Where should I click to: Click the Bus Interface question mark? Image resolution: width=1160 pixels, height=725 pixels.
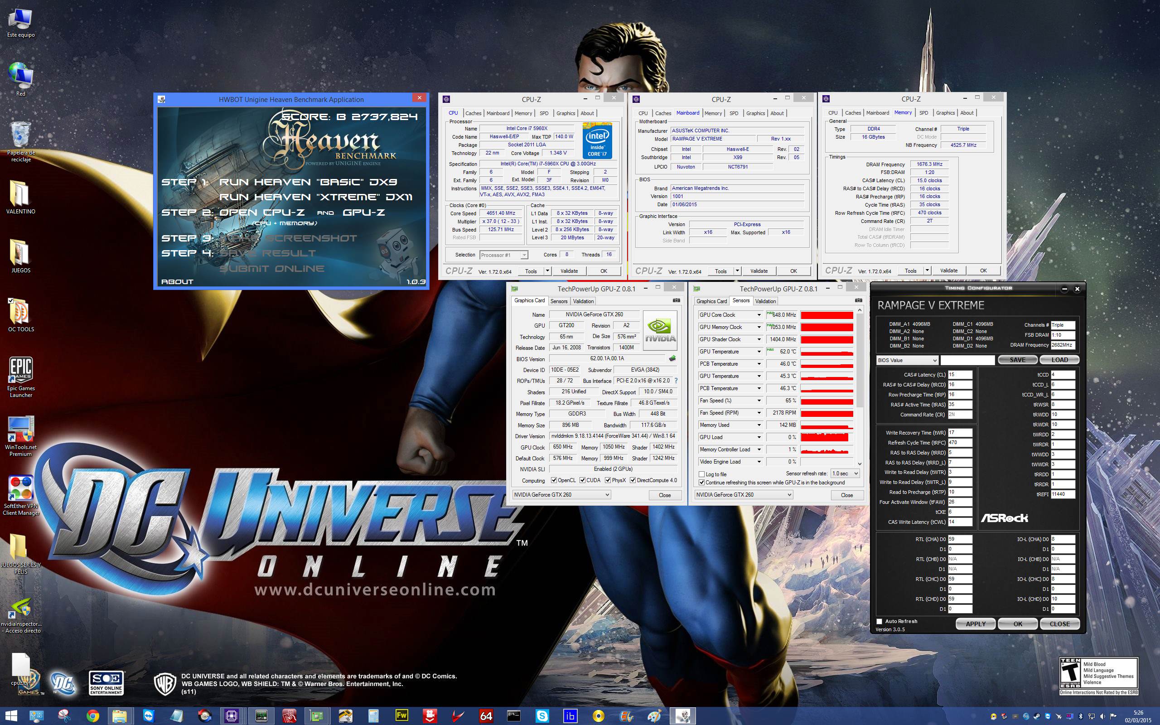tap(676, 381)
